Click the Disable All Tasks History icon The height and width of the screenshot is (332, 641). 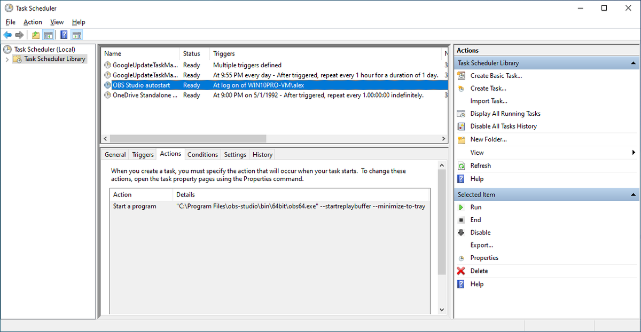pyautogui.click(x=462, y=127)
